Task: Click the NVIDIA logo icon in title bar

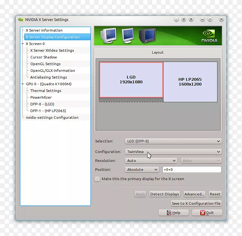Action: pyautogui.click(x=20, y=19)
